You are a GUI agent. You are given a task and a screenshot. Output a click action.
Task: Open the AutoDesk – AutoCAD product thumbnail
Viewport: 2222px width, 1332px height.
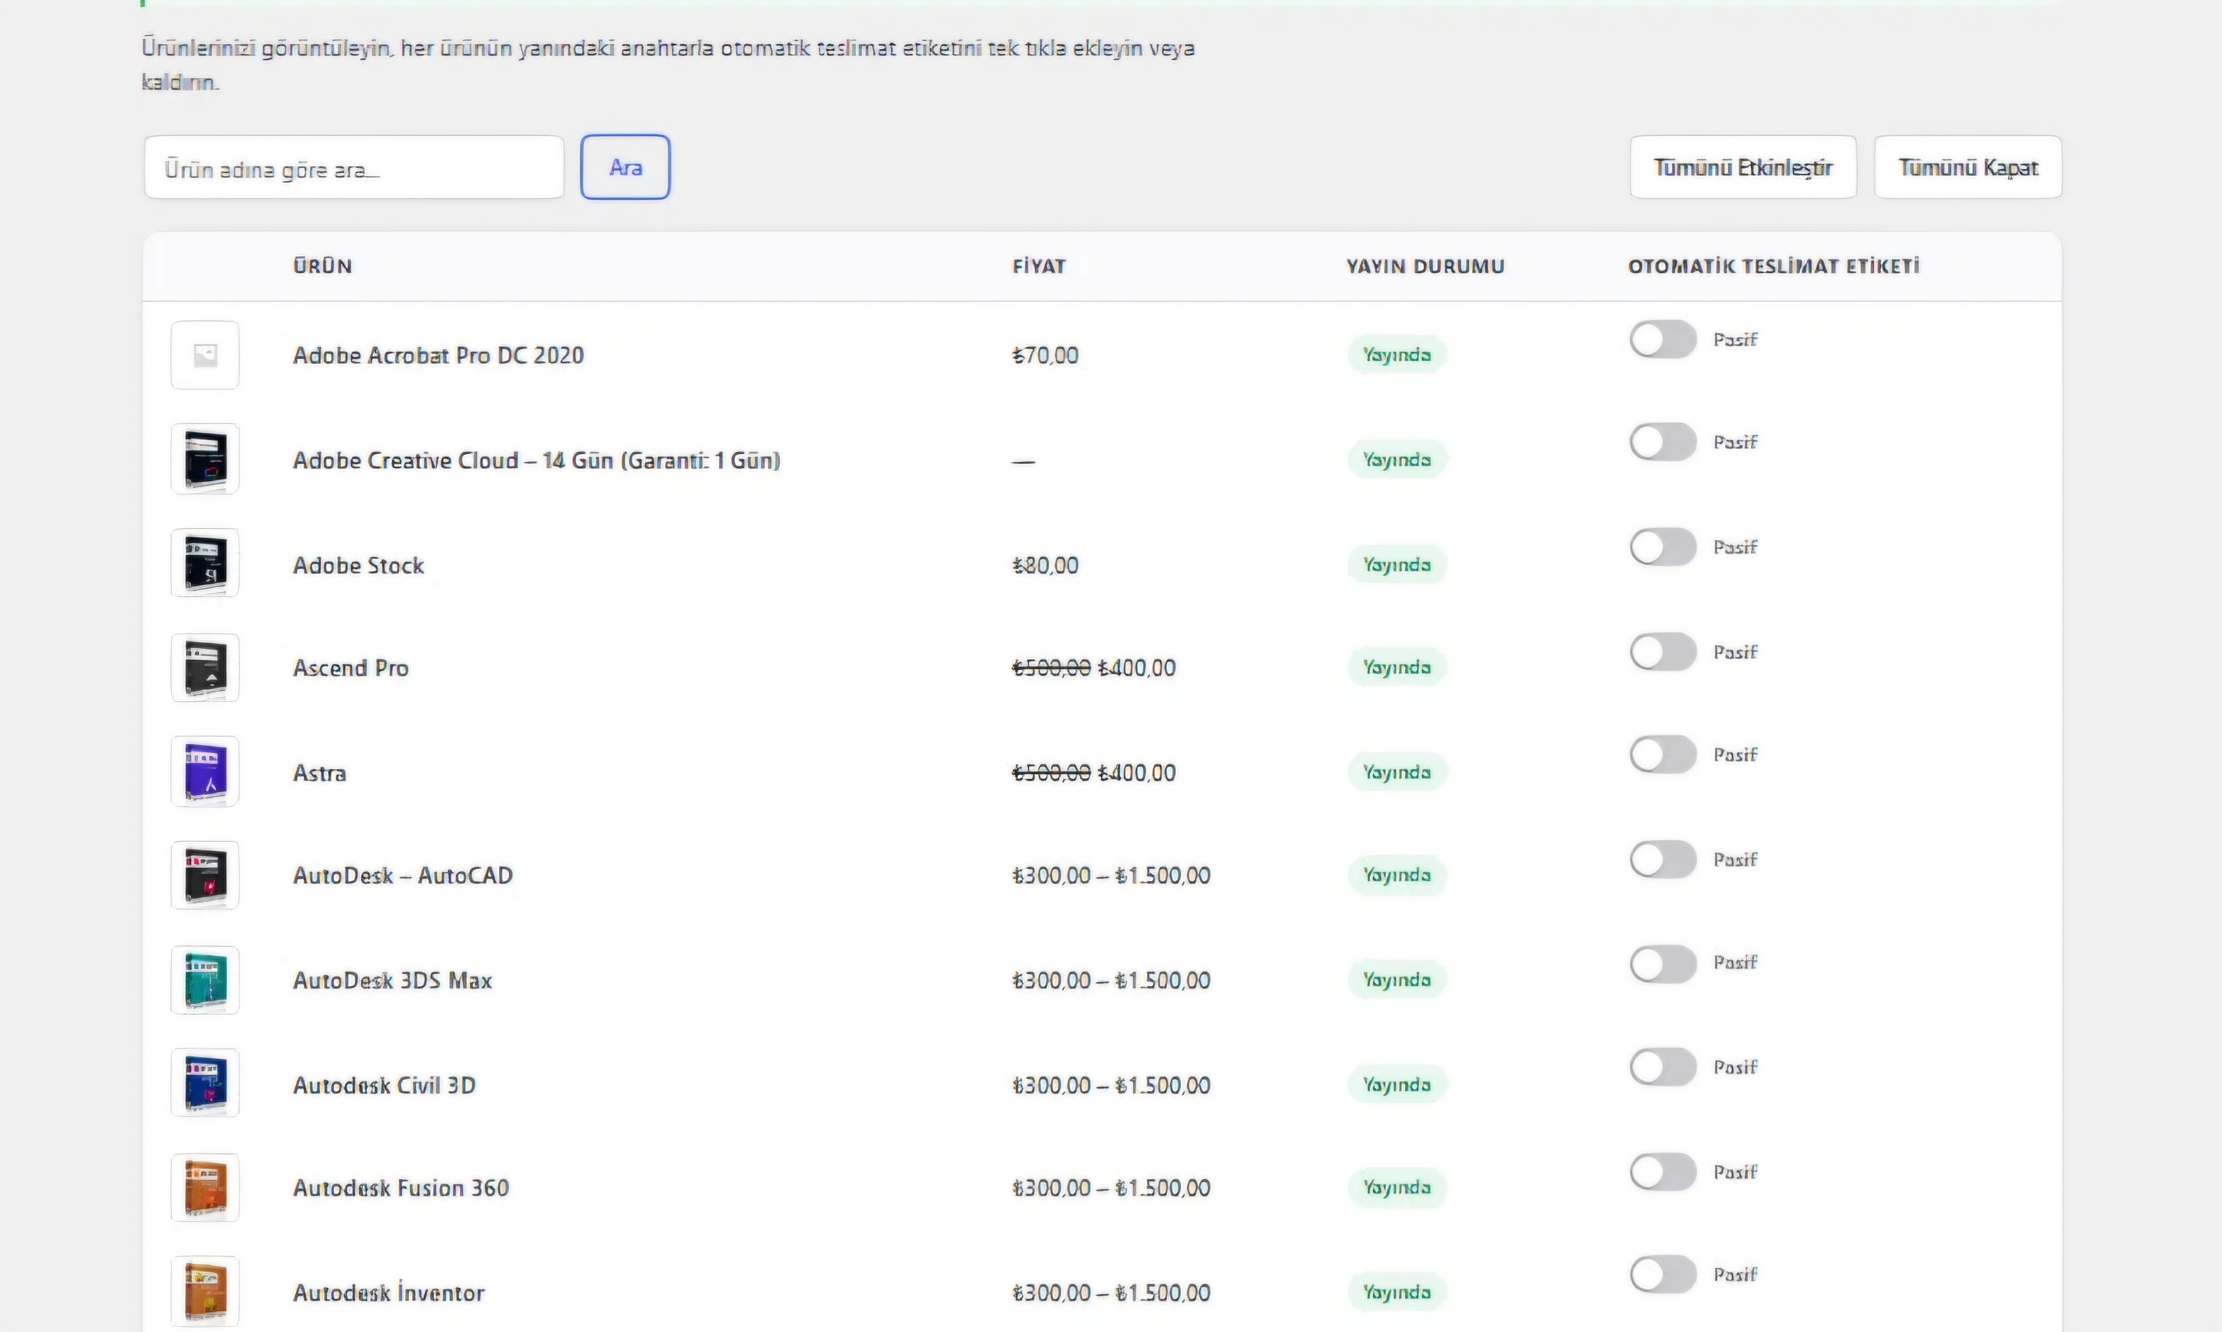point(205,875)
